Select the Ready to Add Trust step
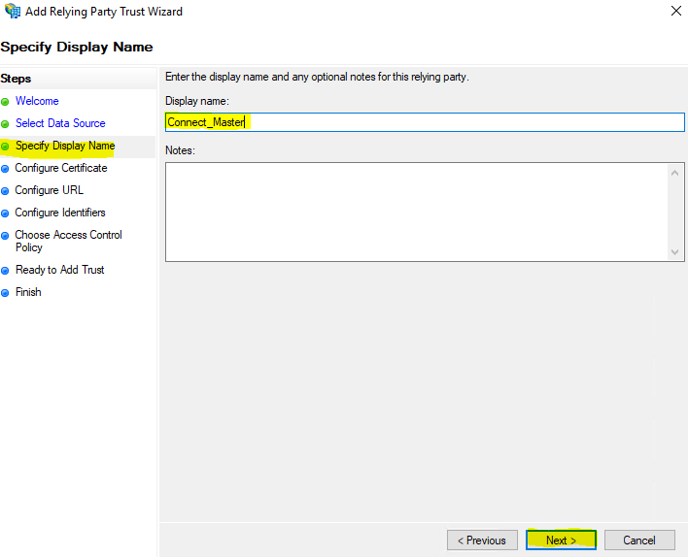 pos(59,270)
